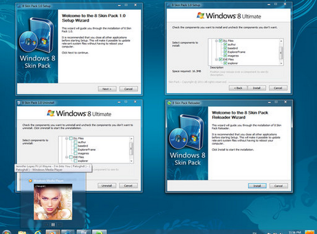The image size is (317, 234).
Task: Check EXE Files in the Uninstall components tree
Action: tap(71, 157)
